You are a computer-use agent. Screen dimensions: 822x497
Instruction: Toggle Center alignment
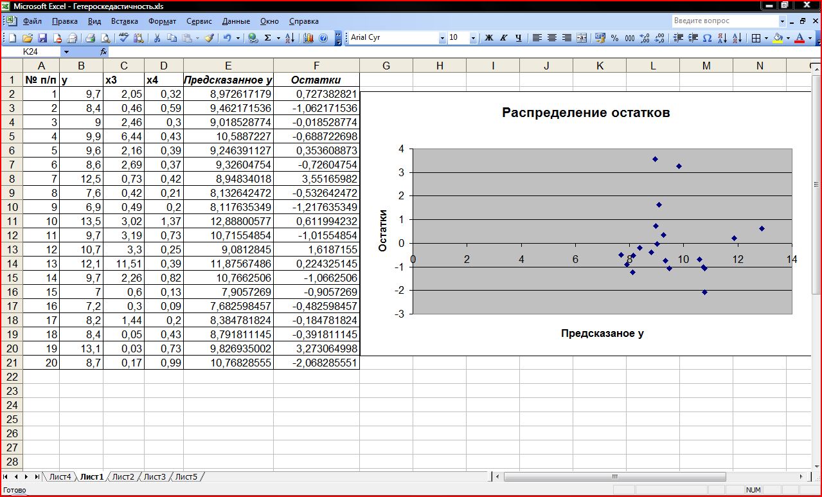552,38
